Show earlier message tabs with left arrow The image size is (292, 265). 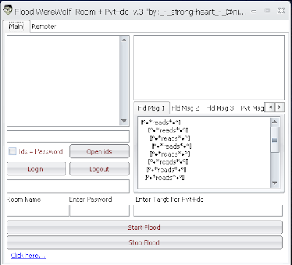[270, 107]
